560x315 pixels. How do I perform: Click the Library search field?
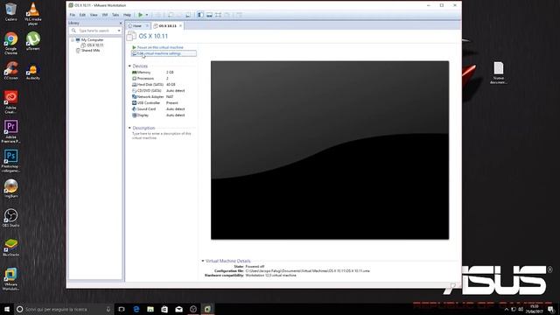(95, 31)
